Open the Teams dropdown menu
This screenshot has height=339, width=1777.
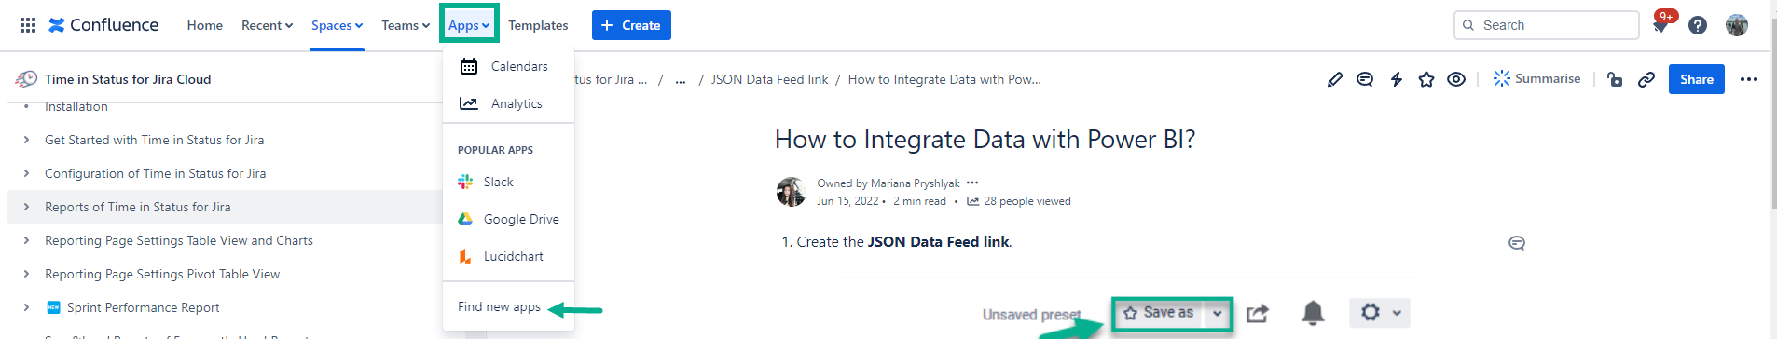click(406, 25)
